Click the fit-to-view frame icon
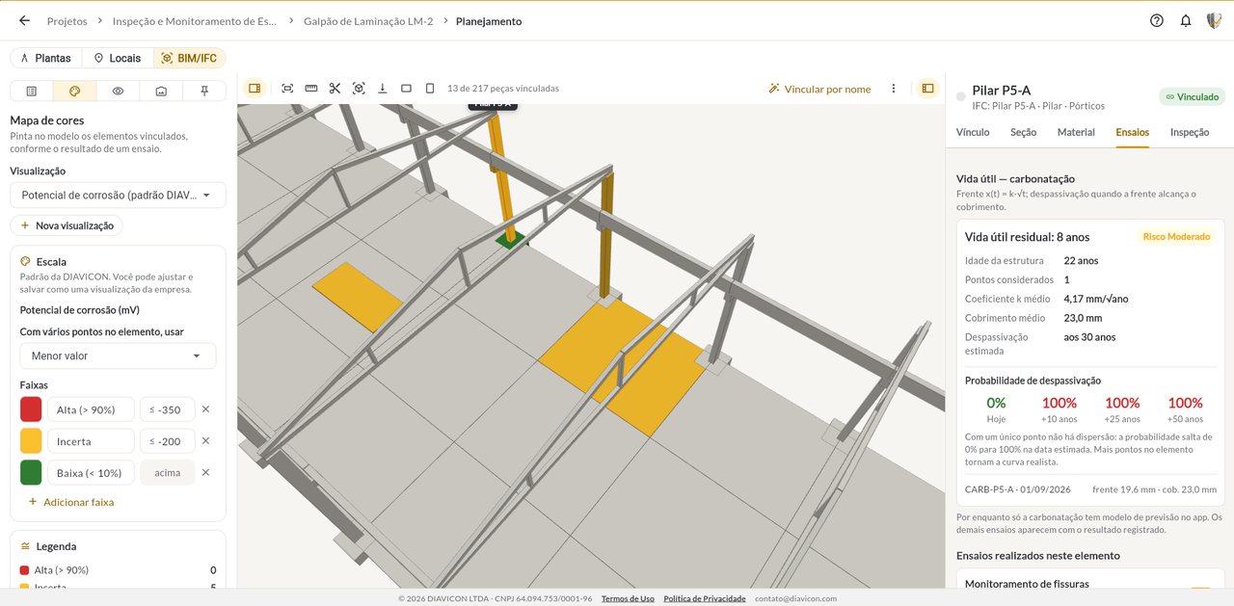The height and width of the screenshot is (606, 1234). 287,88
